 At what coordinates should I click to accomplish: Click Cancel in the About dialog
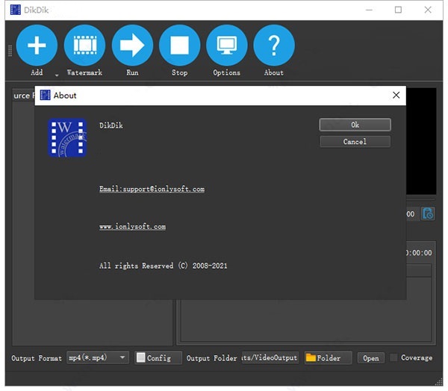(355, 142)
